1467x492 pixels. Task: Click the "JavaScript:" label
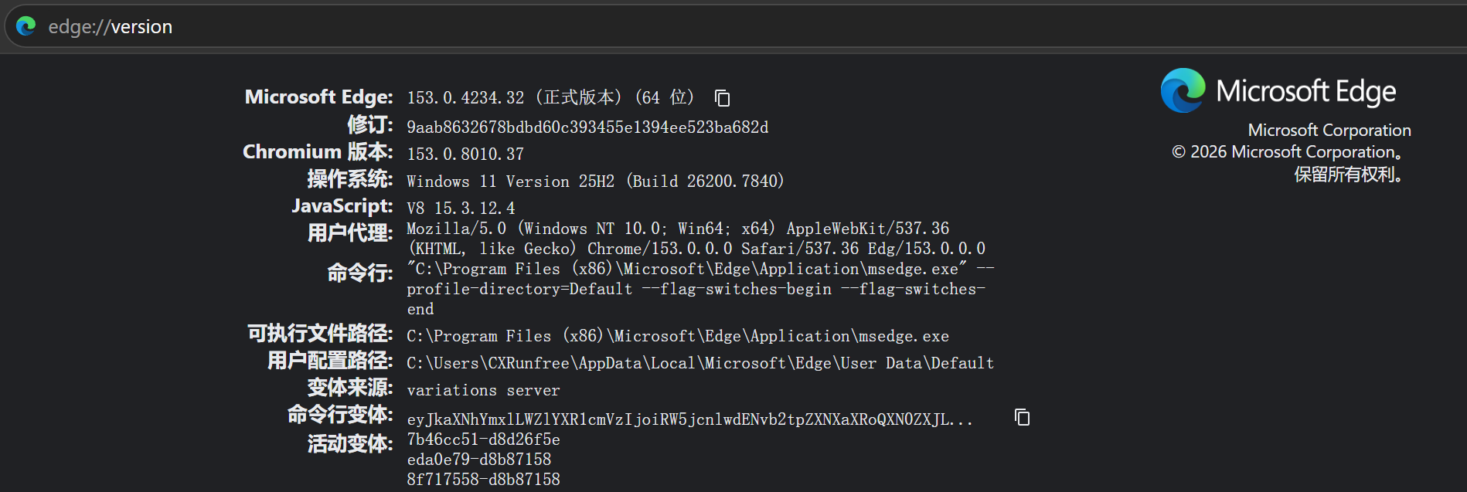pos(342,206)
